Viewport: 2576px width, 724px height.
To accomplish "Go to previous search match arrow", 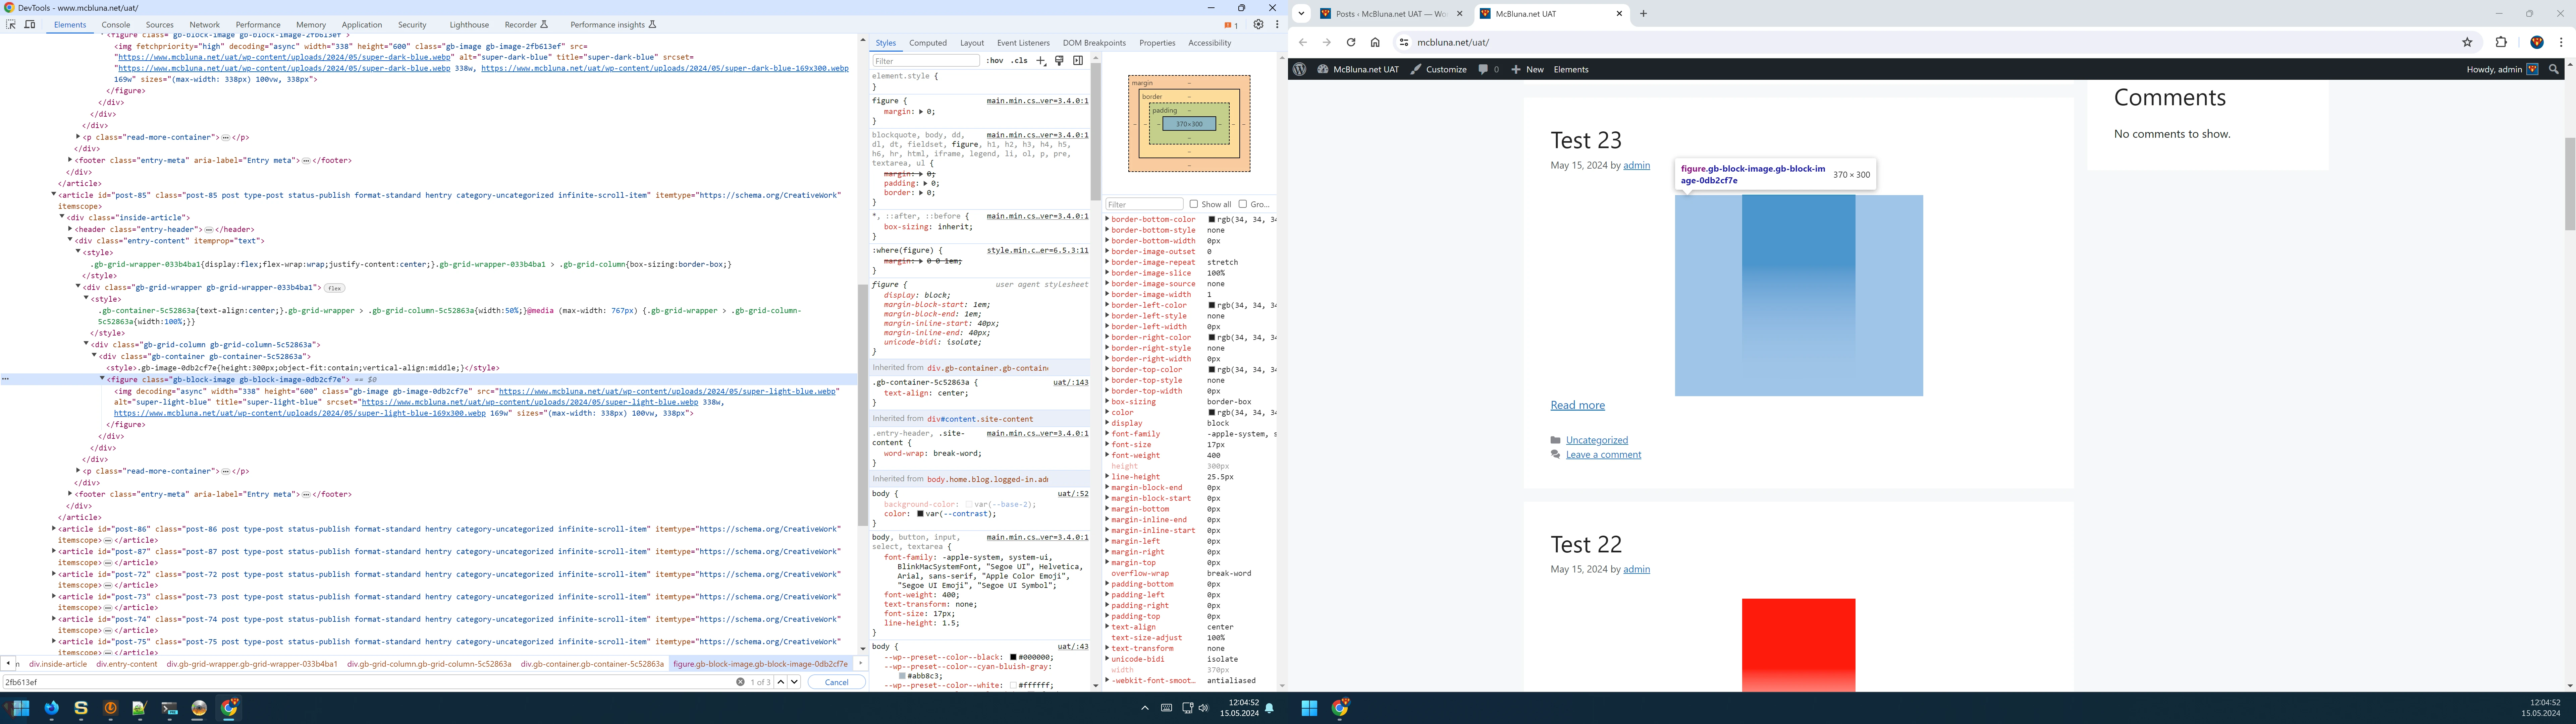I will (781, 682).
